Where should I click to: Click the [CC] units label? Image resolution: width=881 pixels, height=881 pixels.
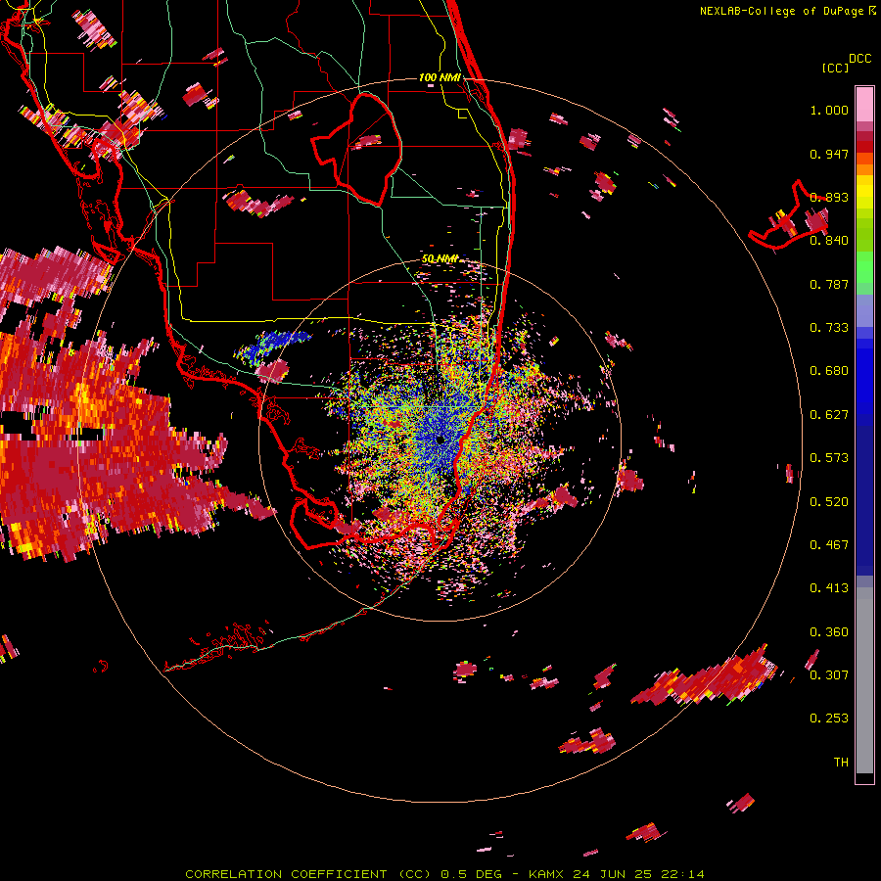835,68
